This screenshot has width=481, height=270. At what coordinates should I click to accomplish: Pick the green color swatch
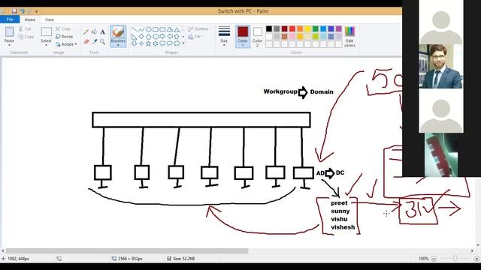pyautogui.click(x=316, y=28)
